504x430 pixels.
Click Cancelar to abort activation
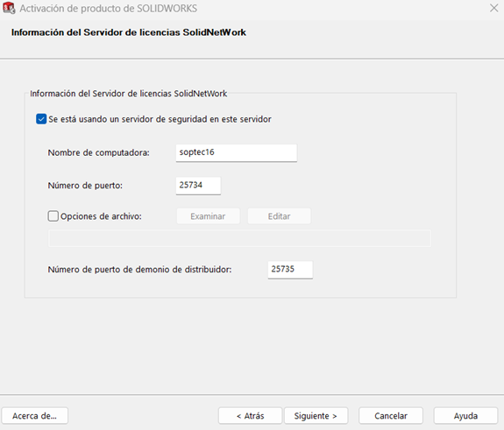pyautogui.click(x=391, y=416)
